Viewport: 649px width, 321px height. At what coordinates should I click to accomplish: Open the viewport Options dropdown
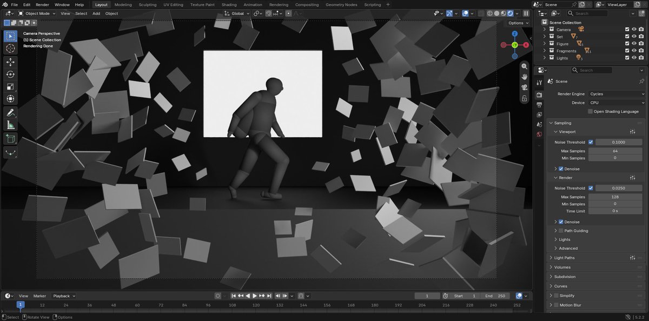click(518, 23)
